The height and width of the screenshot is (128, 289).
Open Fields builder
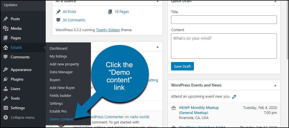coord(60,95)
